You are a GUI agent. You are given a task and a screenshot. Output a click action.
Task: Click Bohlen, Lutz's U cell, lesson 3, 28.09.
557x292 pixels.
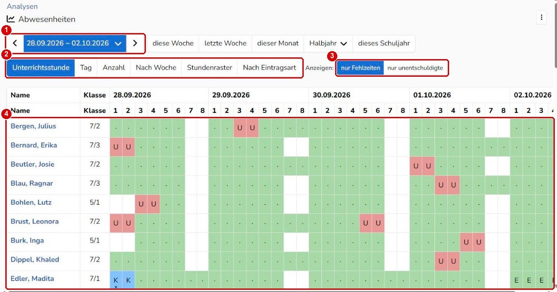click(141, 204)
